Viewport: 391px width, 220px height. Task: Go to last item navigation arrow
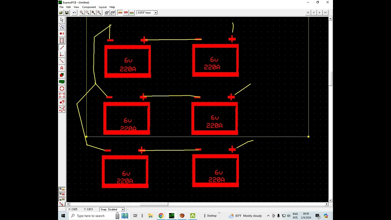click(325, 13)
